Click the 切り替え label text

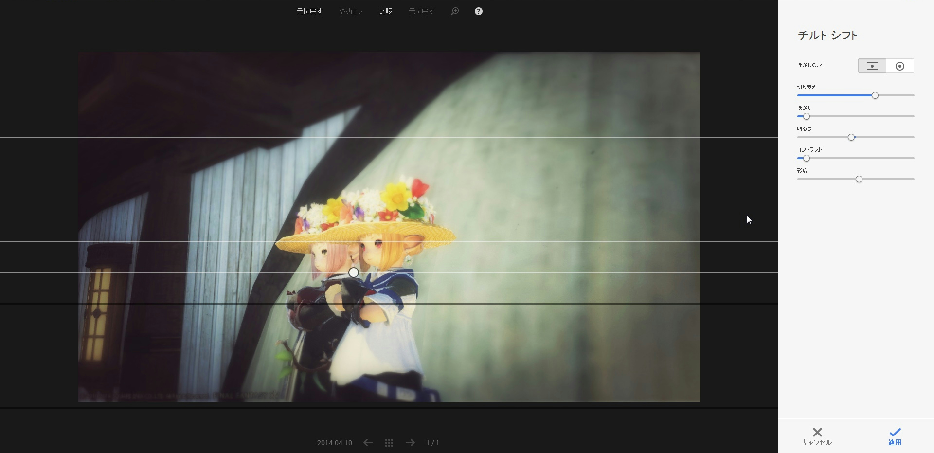pos(807,87)
